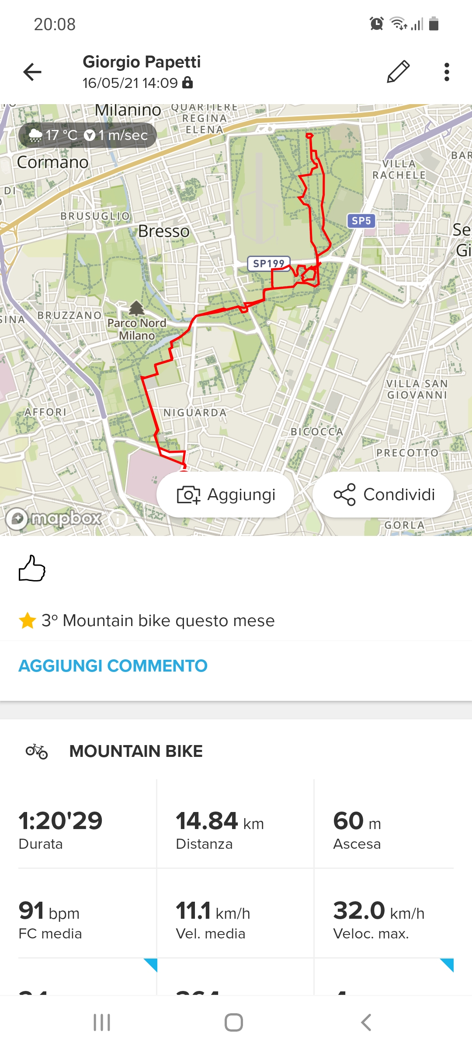
Task: Tap the weather info badge on map
Action: [88, 135]
